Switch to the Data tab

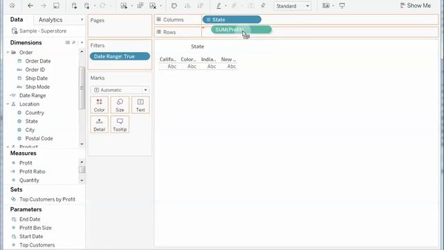pos(17,19)
